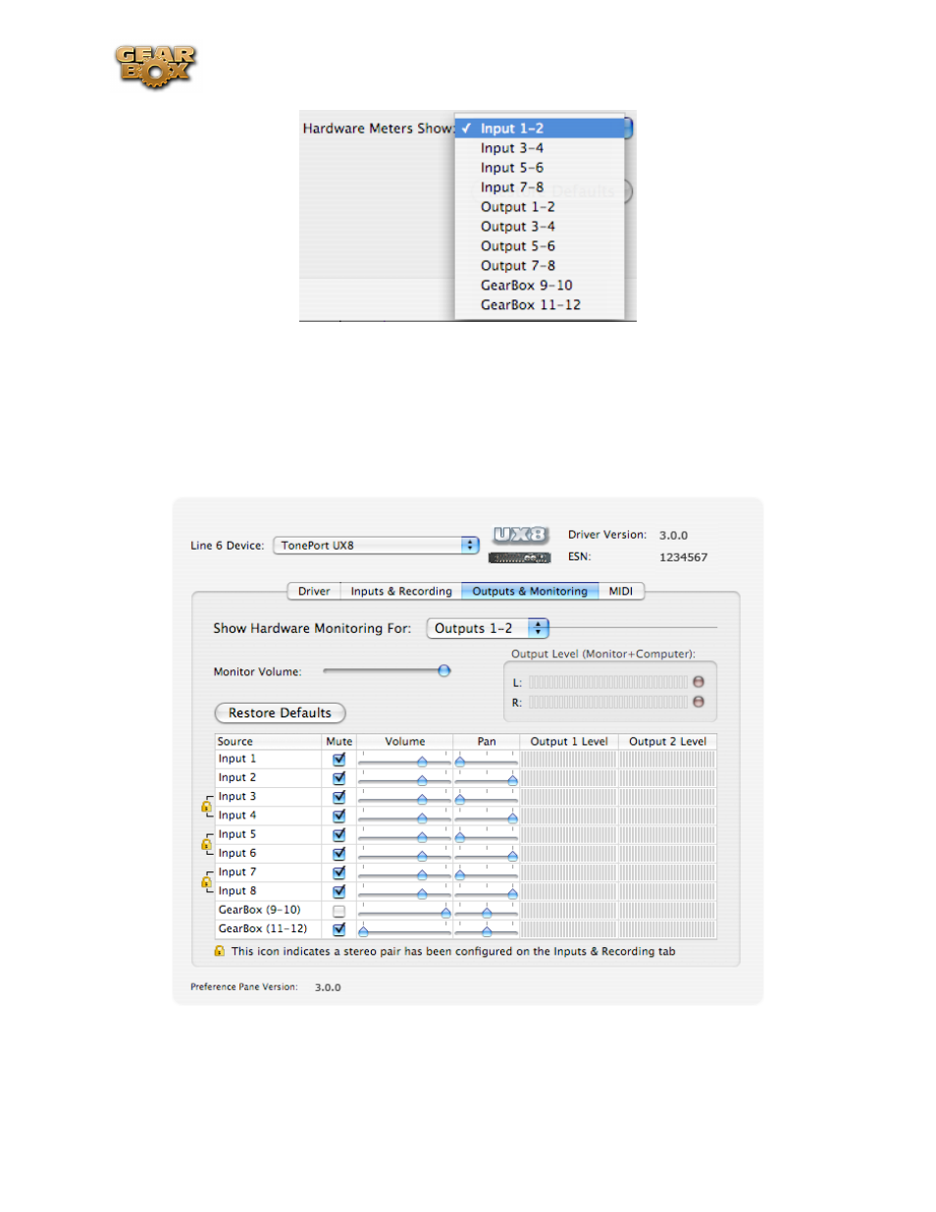Select Output 7-8 in meters menu
This screenshot has height=1212, width=936.
click(x=540, y=266)
